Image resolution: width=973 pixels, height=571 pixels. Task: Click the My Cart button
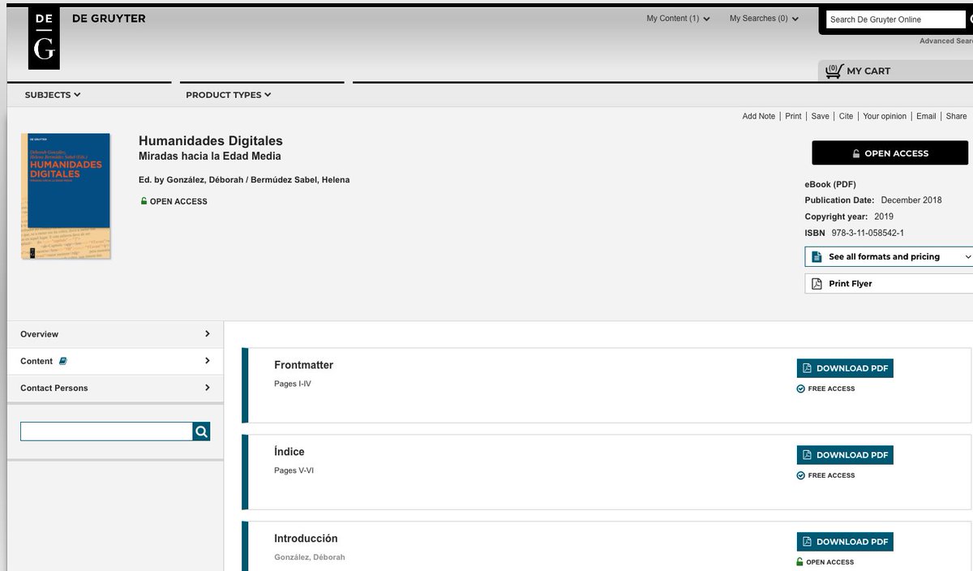click(895, 71)
